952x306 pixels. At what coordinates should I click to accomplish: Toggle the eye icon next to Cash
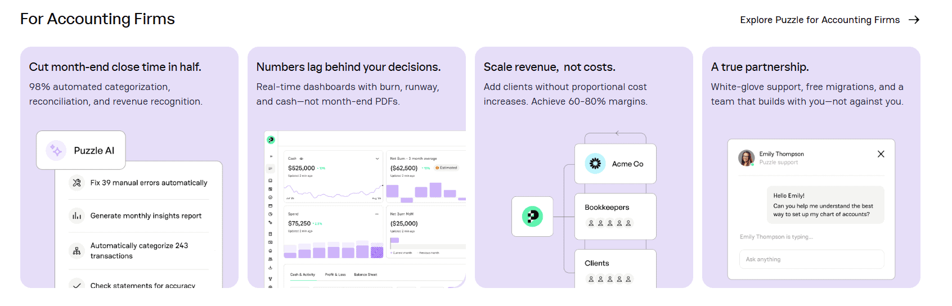point(302,159)
